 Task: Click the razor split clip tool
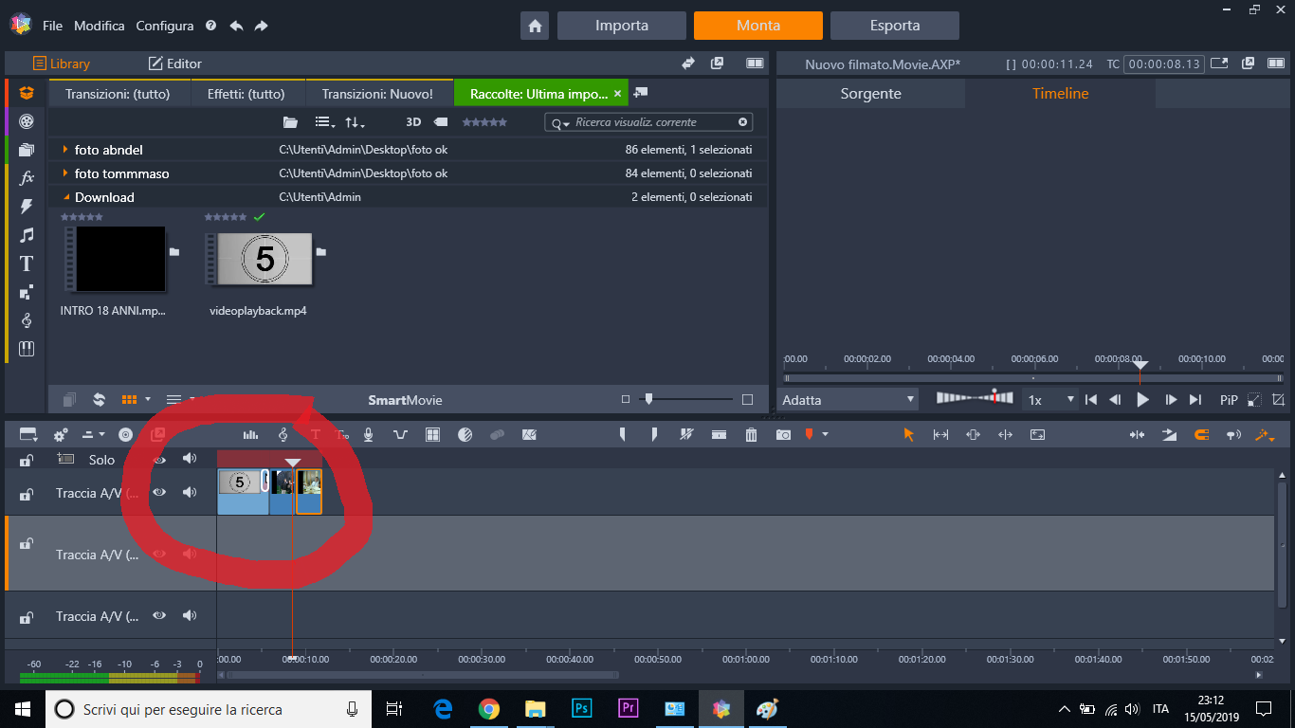click(687, 434)
